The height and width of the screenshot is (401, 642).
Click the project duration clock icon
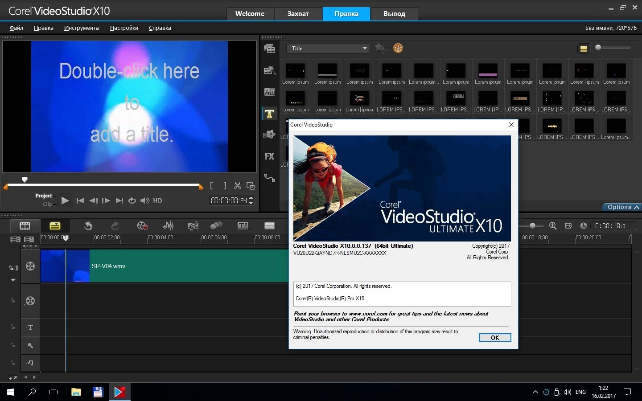pyautogui.click(x=583, y=226)
